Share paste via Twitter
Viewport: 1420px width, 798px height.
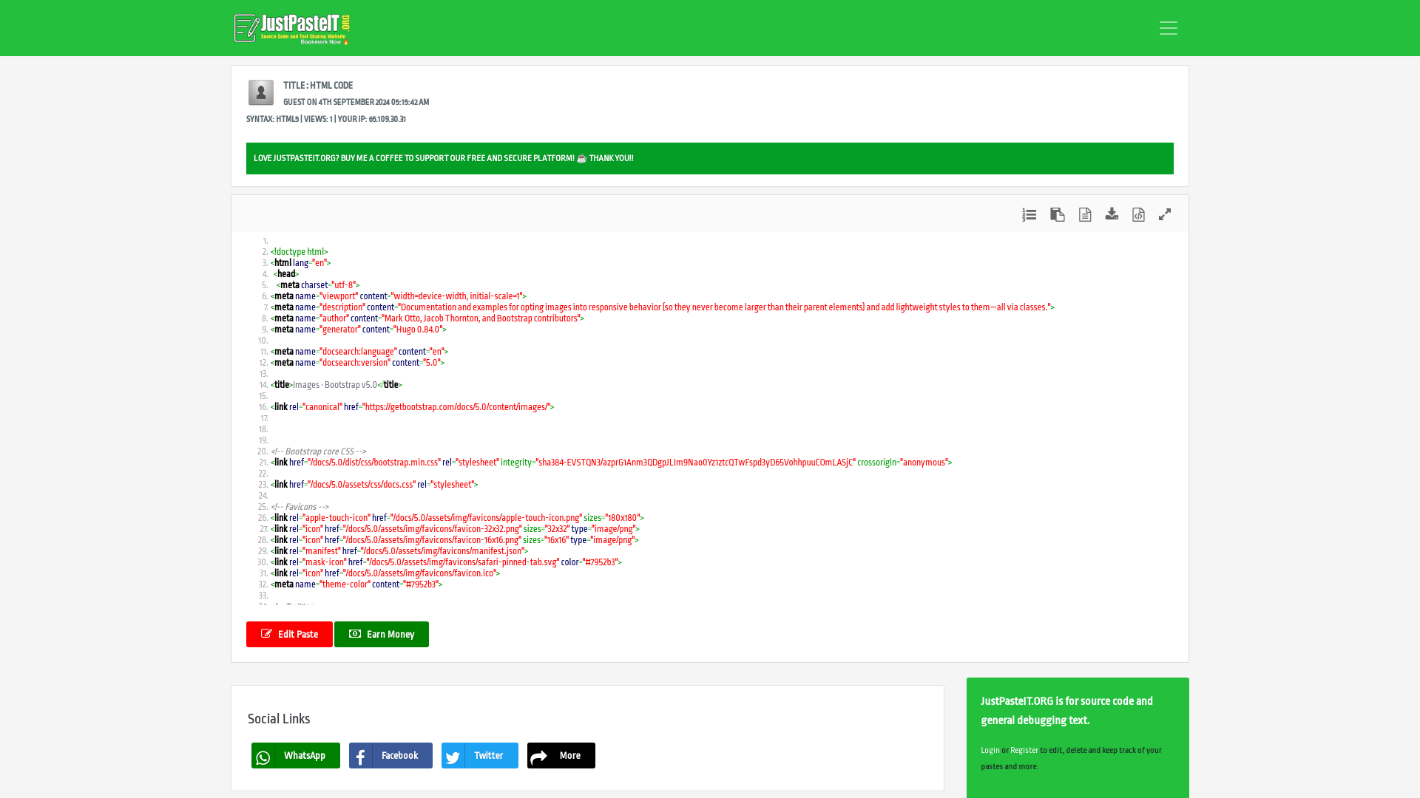(480, 755)
